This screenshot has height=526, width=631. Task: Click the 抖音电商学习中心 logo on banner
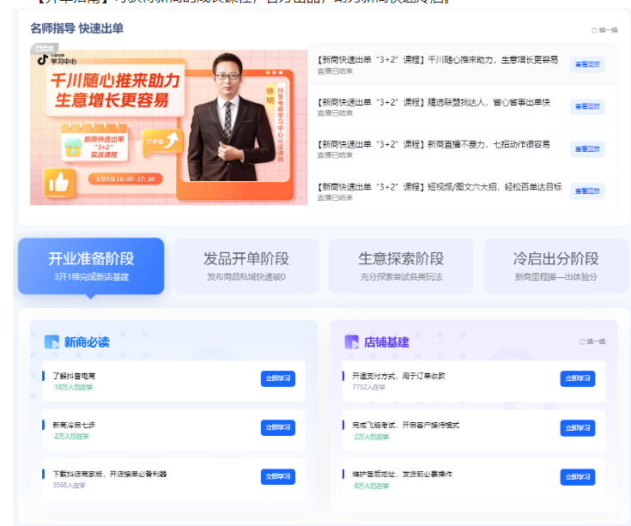[57, 60]
